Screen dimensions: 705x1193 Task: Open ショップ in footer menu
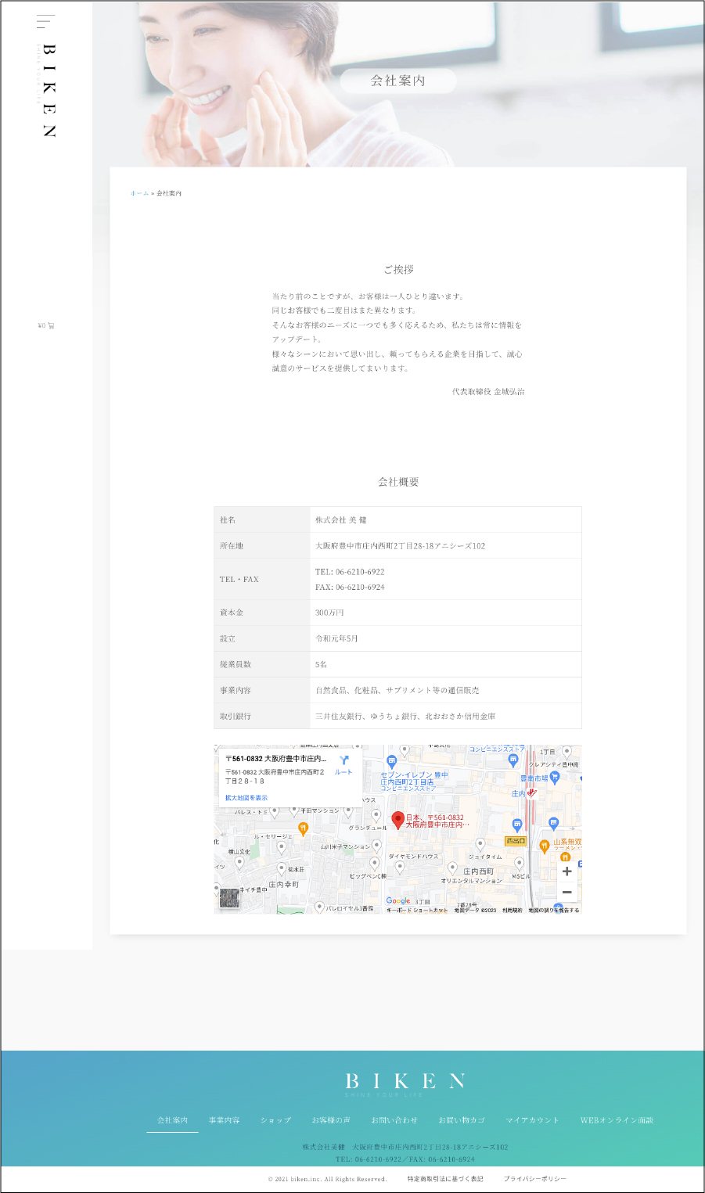tap(275, 1120)
